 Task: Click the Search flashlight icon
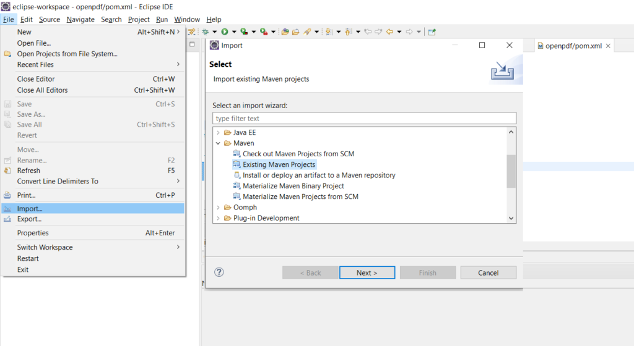point(307,32)
